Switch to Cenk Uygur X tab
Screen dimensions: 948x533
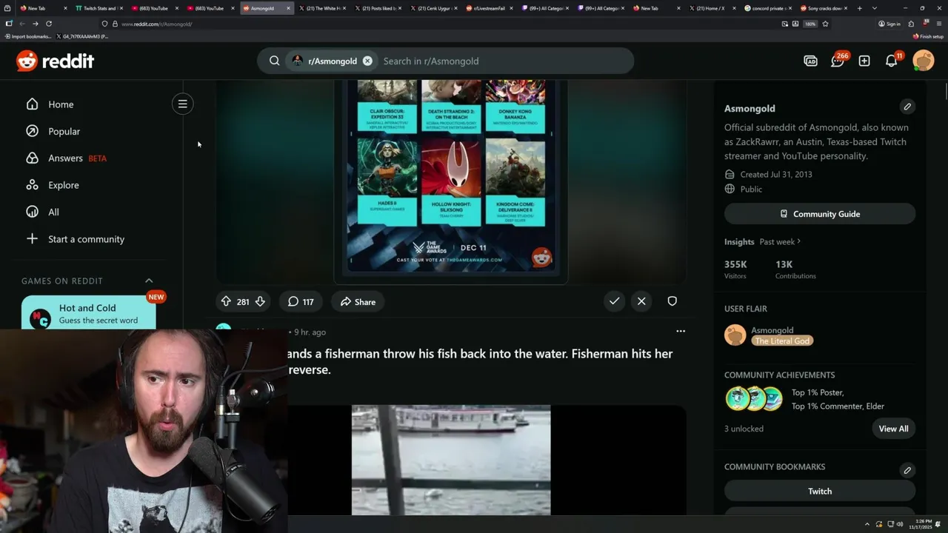[433, 8]
